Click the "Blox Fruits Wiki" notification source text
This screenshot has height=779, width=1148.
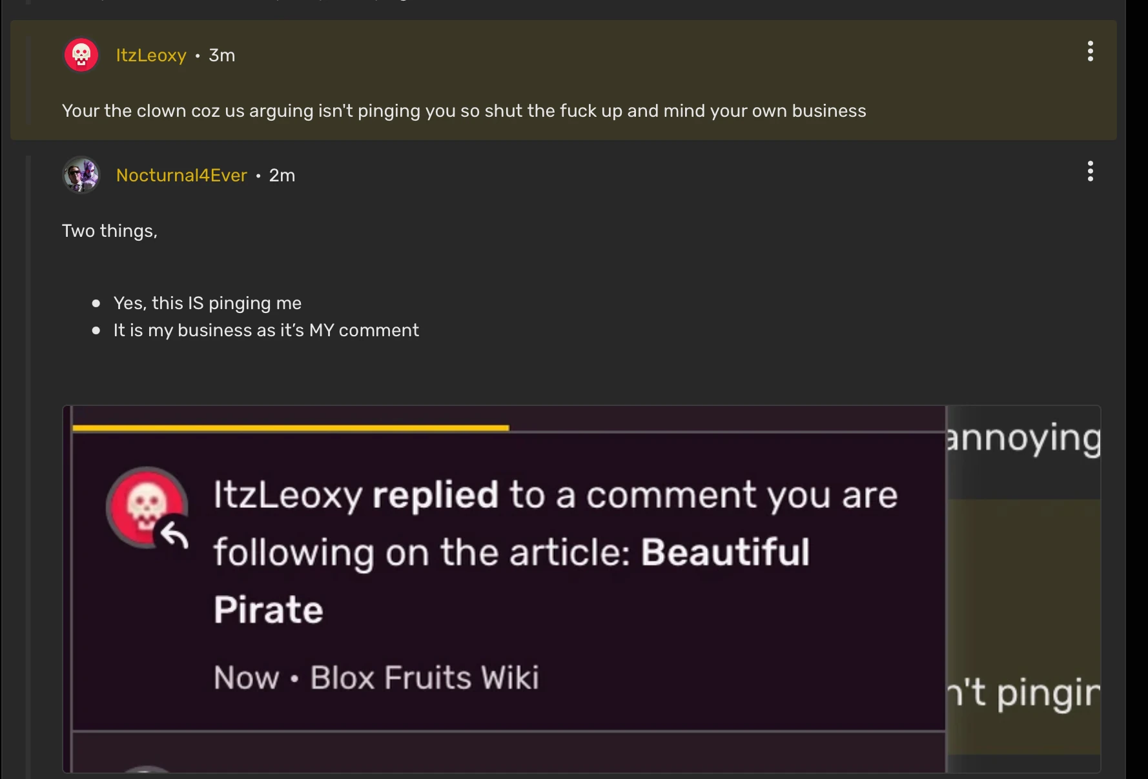tap(424, 678)
